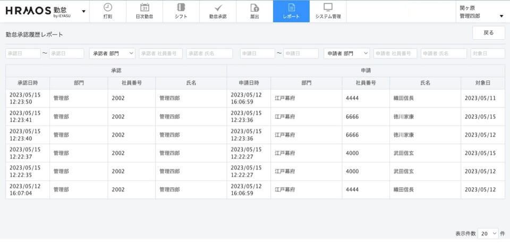Click the first 承認日 start date field
This screenshot has width=510, height=249.
pos(23,54)
